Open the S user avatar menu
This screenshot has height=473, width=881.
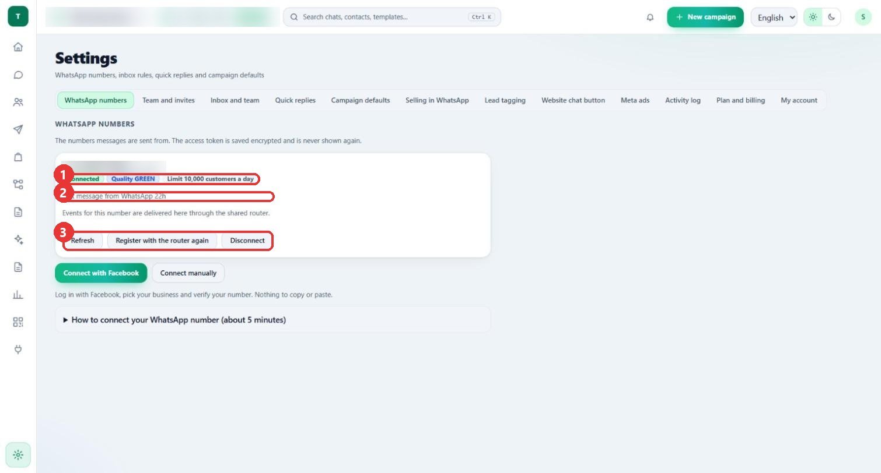(x=863, y=17)
